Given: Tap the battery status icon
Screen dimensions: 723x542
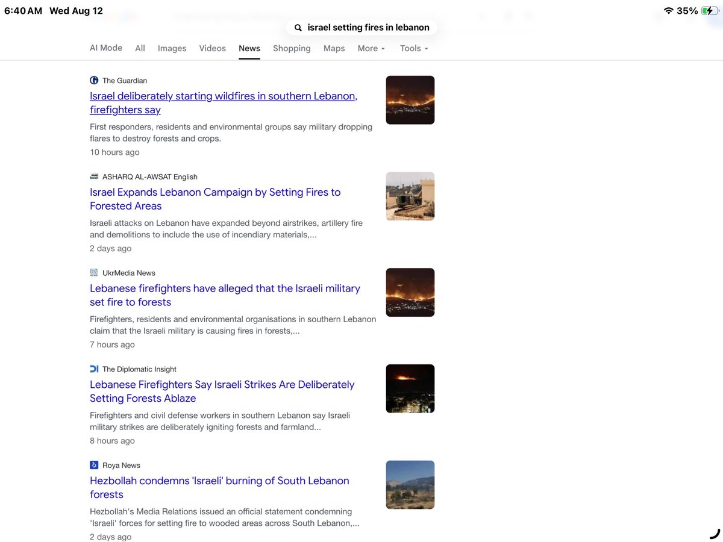Looking at the screenshot, I should 710,11.
